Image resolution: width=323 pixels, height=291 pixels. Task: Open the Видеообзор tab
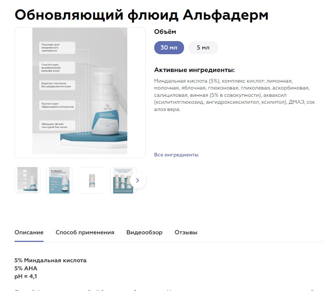144,232
